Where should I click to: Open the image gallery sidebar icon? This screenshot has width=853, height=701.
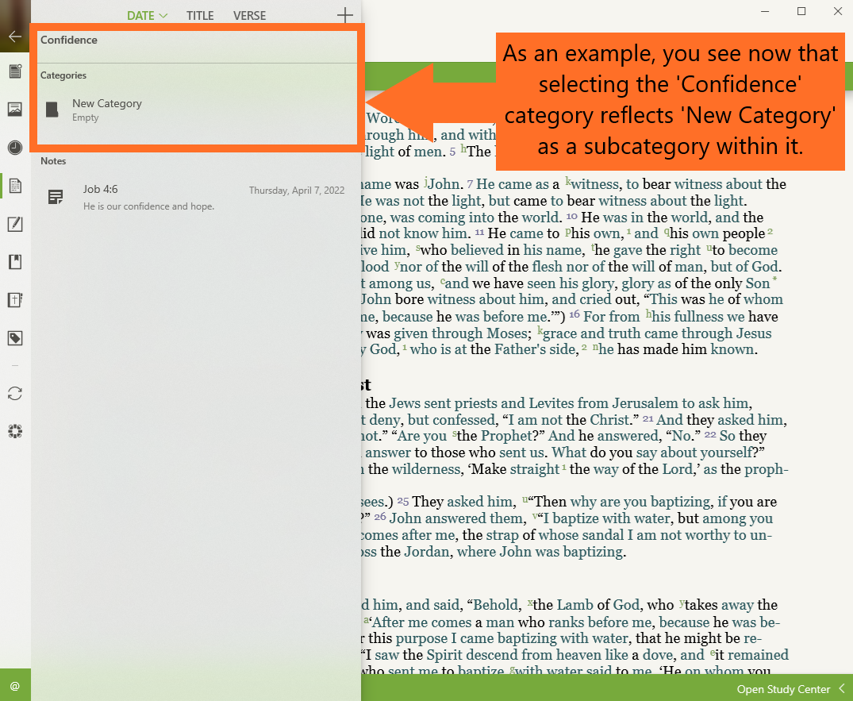coord(14,110)
